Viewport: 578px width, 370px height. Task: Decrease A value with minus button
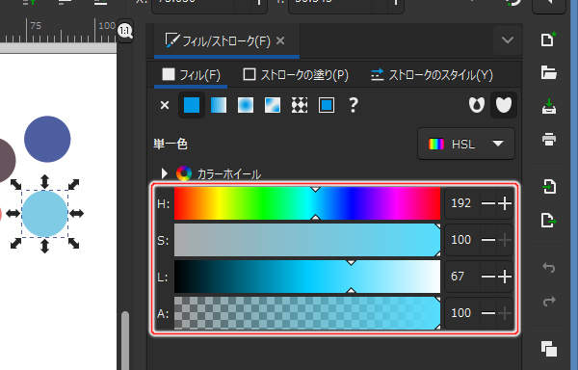[x=488, y=313]
